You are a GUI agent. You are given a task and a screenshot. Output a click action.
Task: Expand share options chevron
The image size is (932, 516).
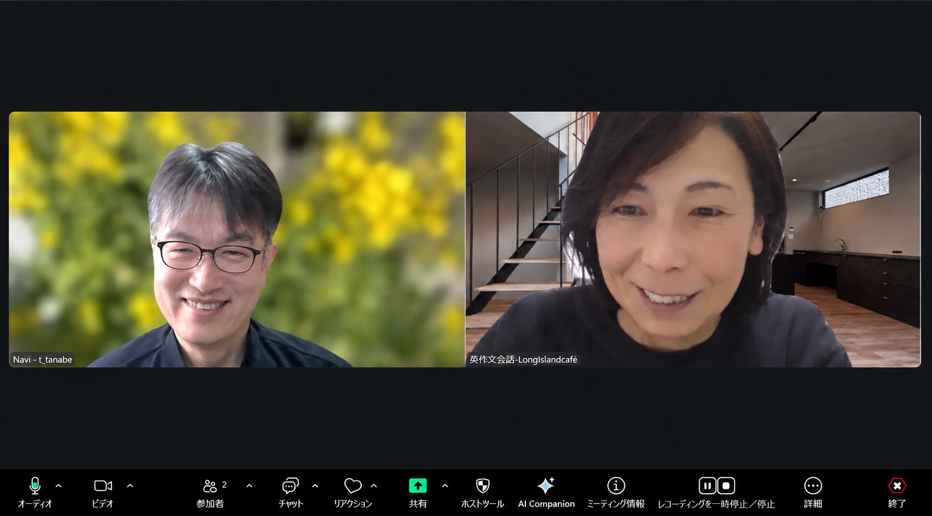click(445, 486)
